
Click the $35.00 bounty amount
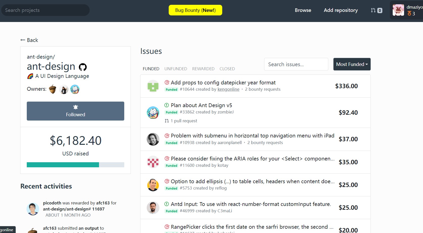[348, 162]
